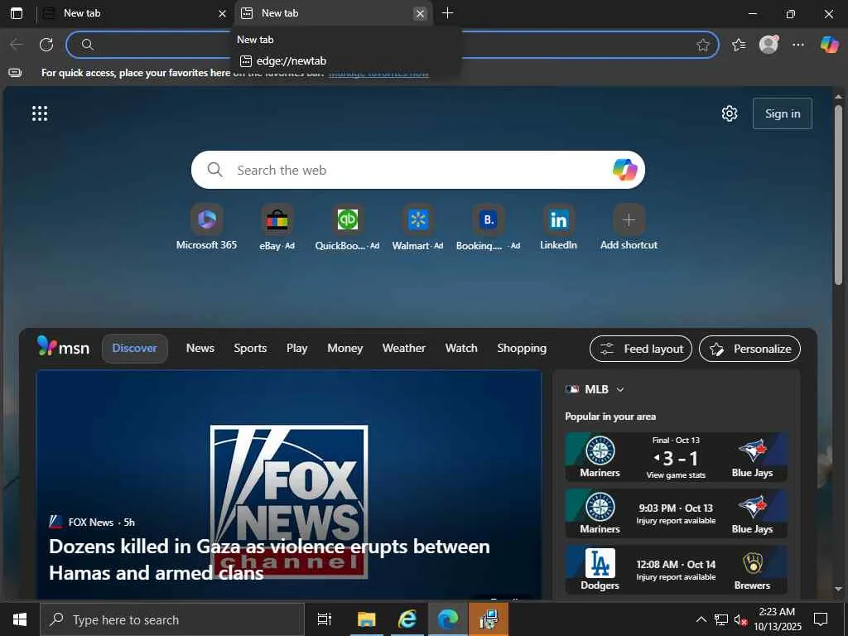This screenshot has width=848, height=636.
Task: Open File Explorer from taskbar
Action: (x=366, y=619)
